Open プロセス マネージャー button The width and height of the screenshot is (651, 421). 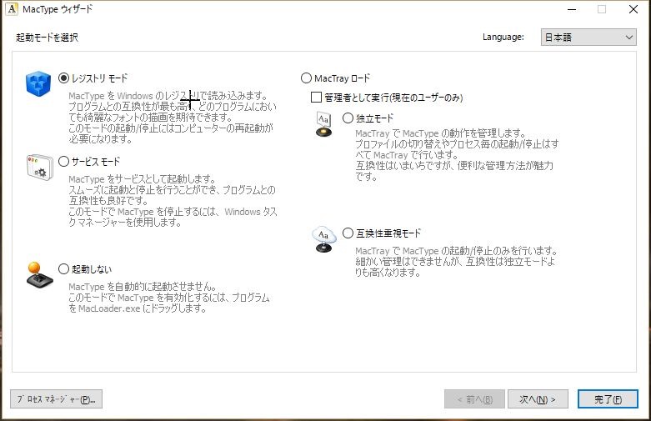(x=56, y=399)
